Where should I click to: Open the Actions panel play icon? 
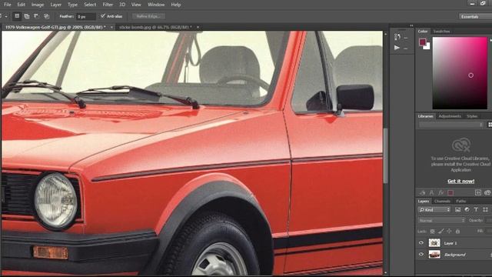[x=397, y=48]
